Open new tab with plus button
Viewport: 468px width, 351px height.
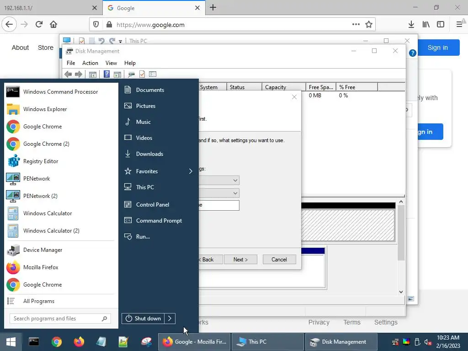pyautogui.click(x=213, y=8)
